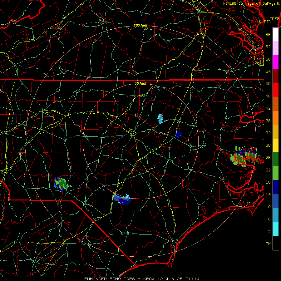This screenshot has height=281, width=281.
Task: Click the '58' legend value
Action: pyautogui.click(x=268, y=59)
